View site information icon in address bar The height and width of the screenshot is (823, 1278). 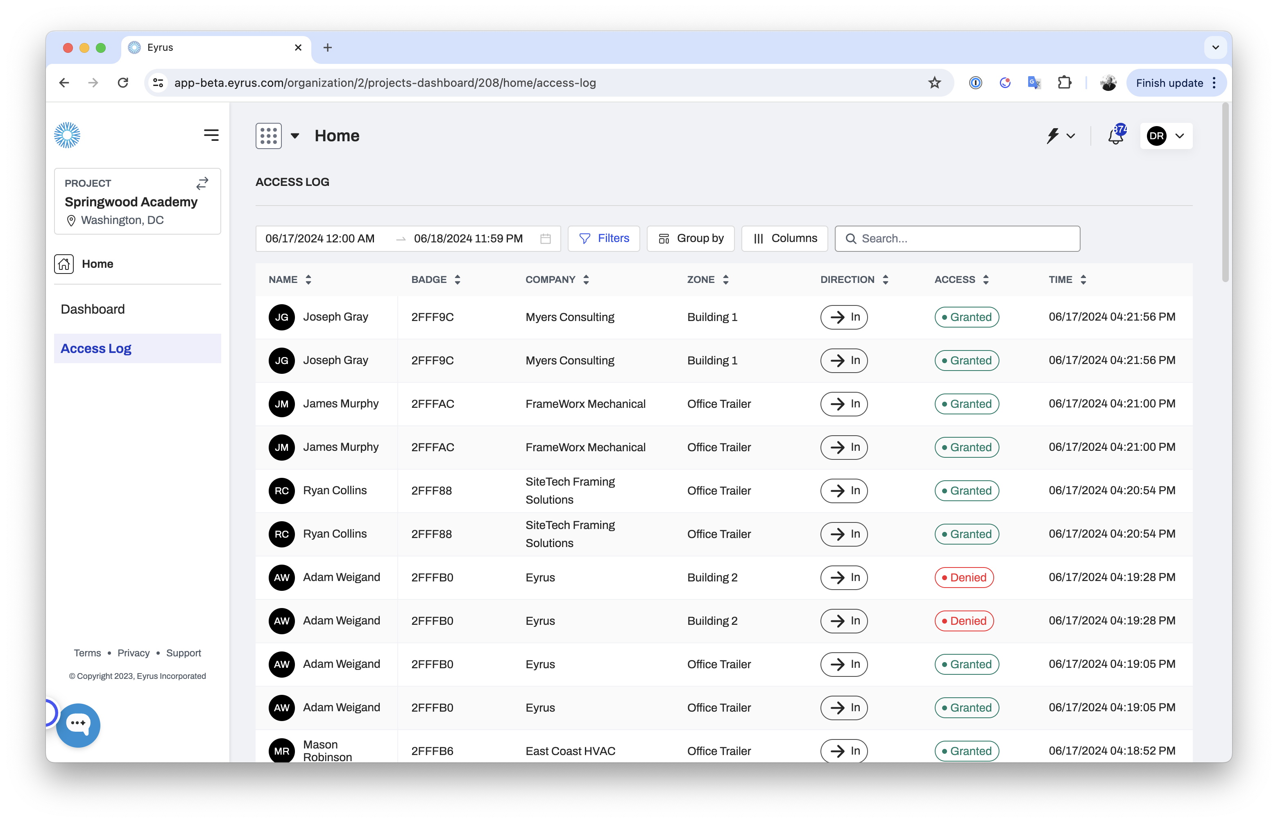tap(158, 83)
